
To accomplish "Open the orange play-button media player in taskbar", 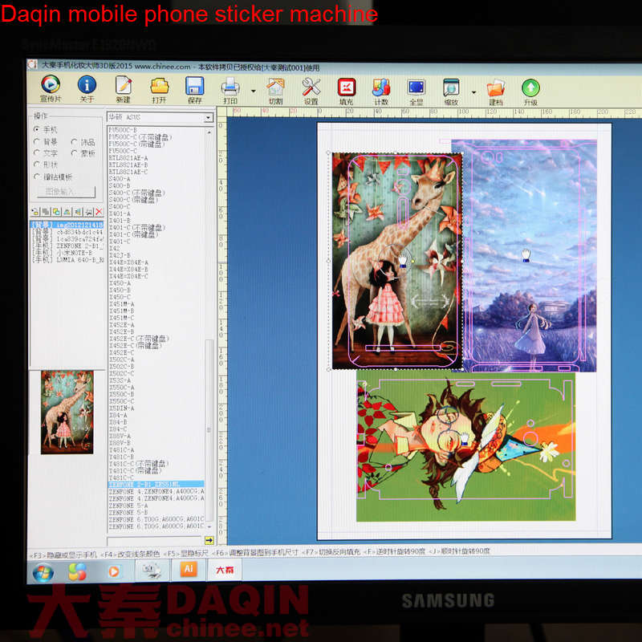I will click(x=114, y=571).
